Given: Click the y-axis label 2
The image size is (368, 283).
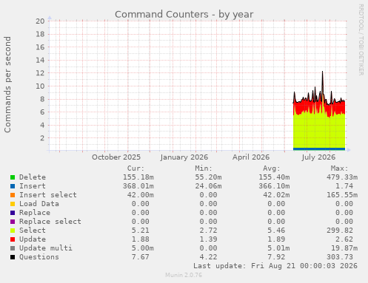Looking at the screenshot, I should (x=43, y=138).
